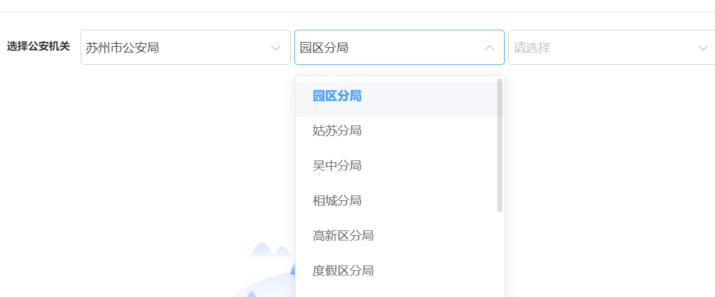Click the blank area beneath 选择公安机关 label
This screenshot has height=297, width=715.
[x=39, y=146]
